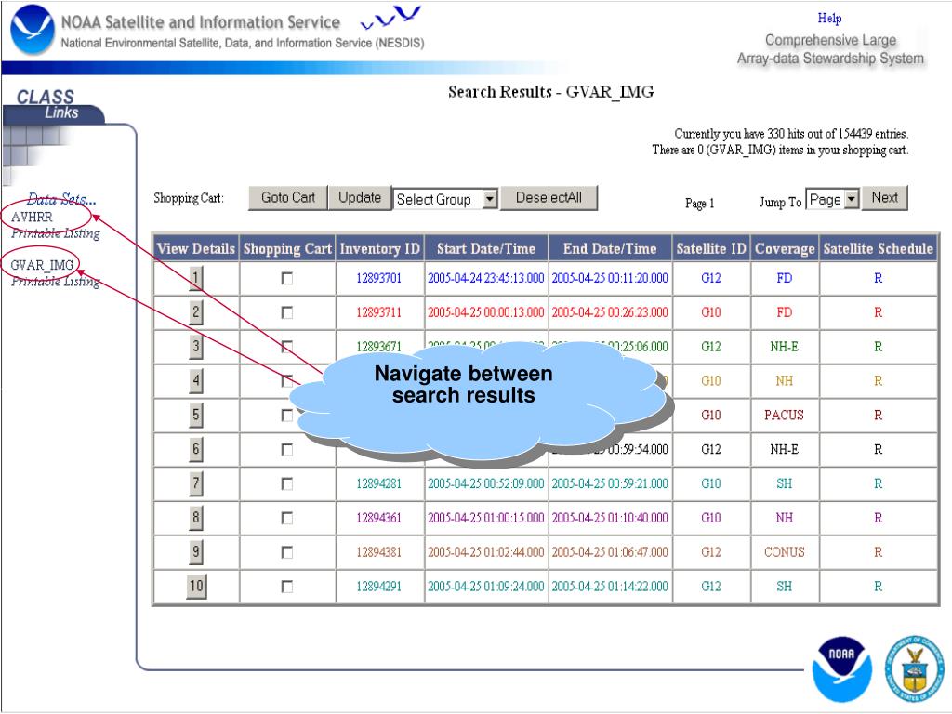Check shopping cart box for inventory 12894281
The width and height of the screenshot is (952, 714).
287,483
